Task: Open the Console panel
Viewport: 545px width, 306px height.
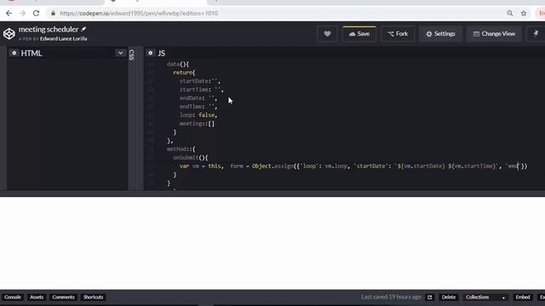Action: [13, 297]
